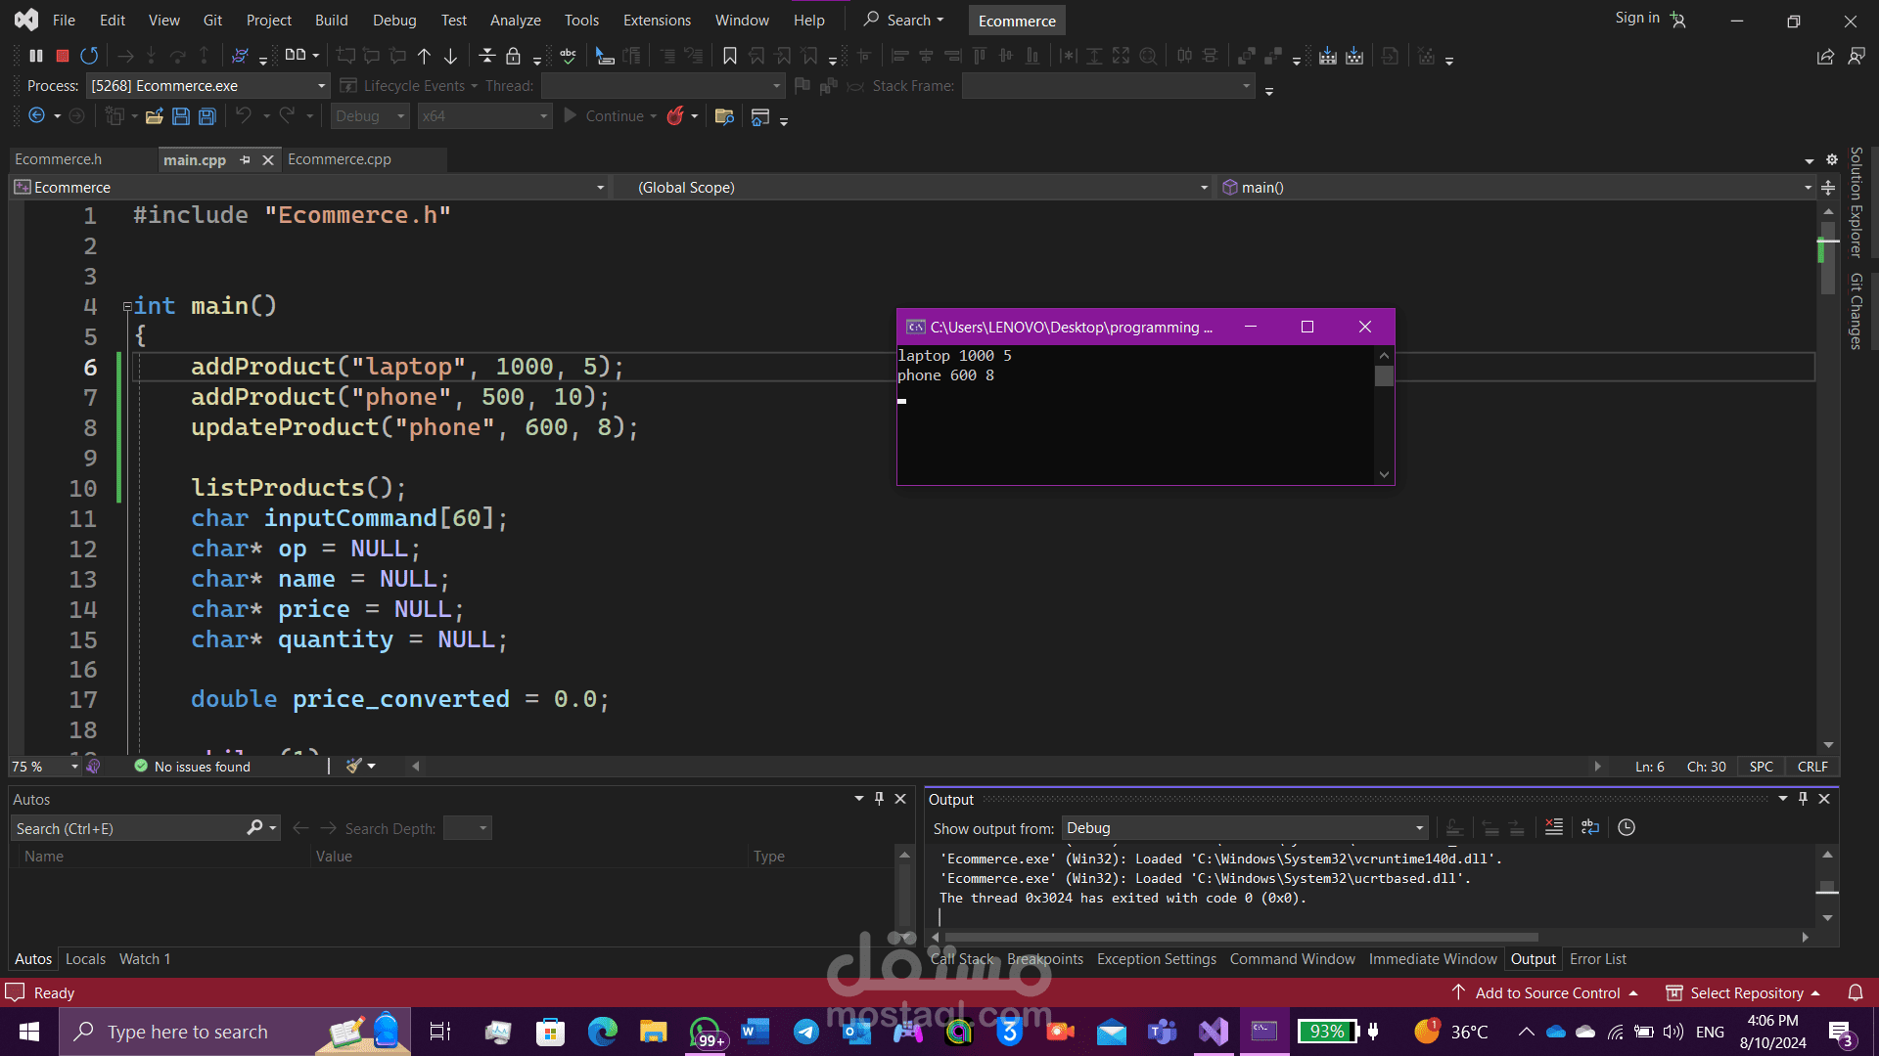Click the Break All pause icon
The width and height of the screenshot is (1879, 1056).
pyautogui.click(x=36, y=56)
